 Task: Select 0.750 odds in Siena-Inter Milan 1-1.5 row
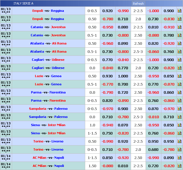pyautogui.click(x=107, y=133)
